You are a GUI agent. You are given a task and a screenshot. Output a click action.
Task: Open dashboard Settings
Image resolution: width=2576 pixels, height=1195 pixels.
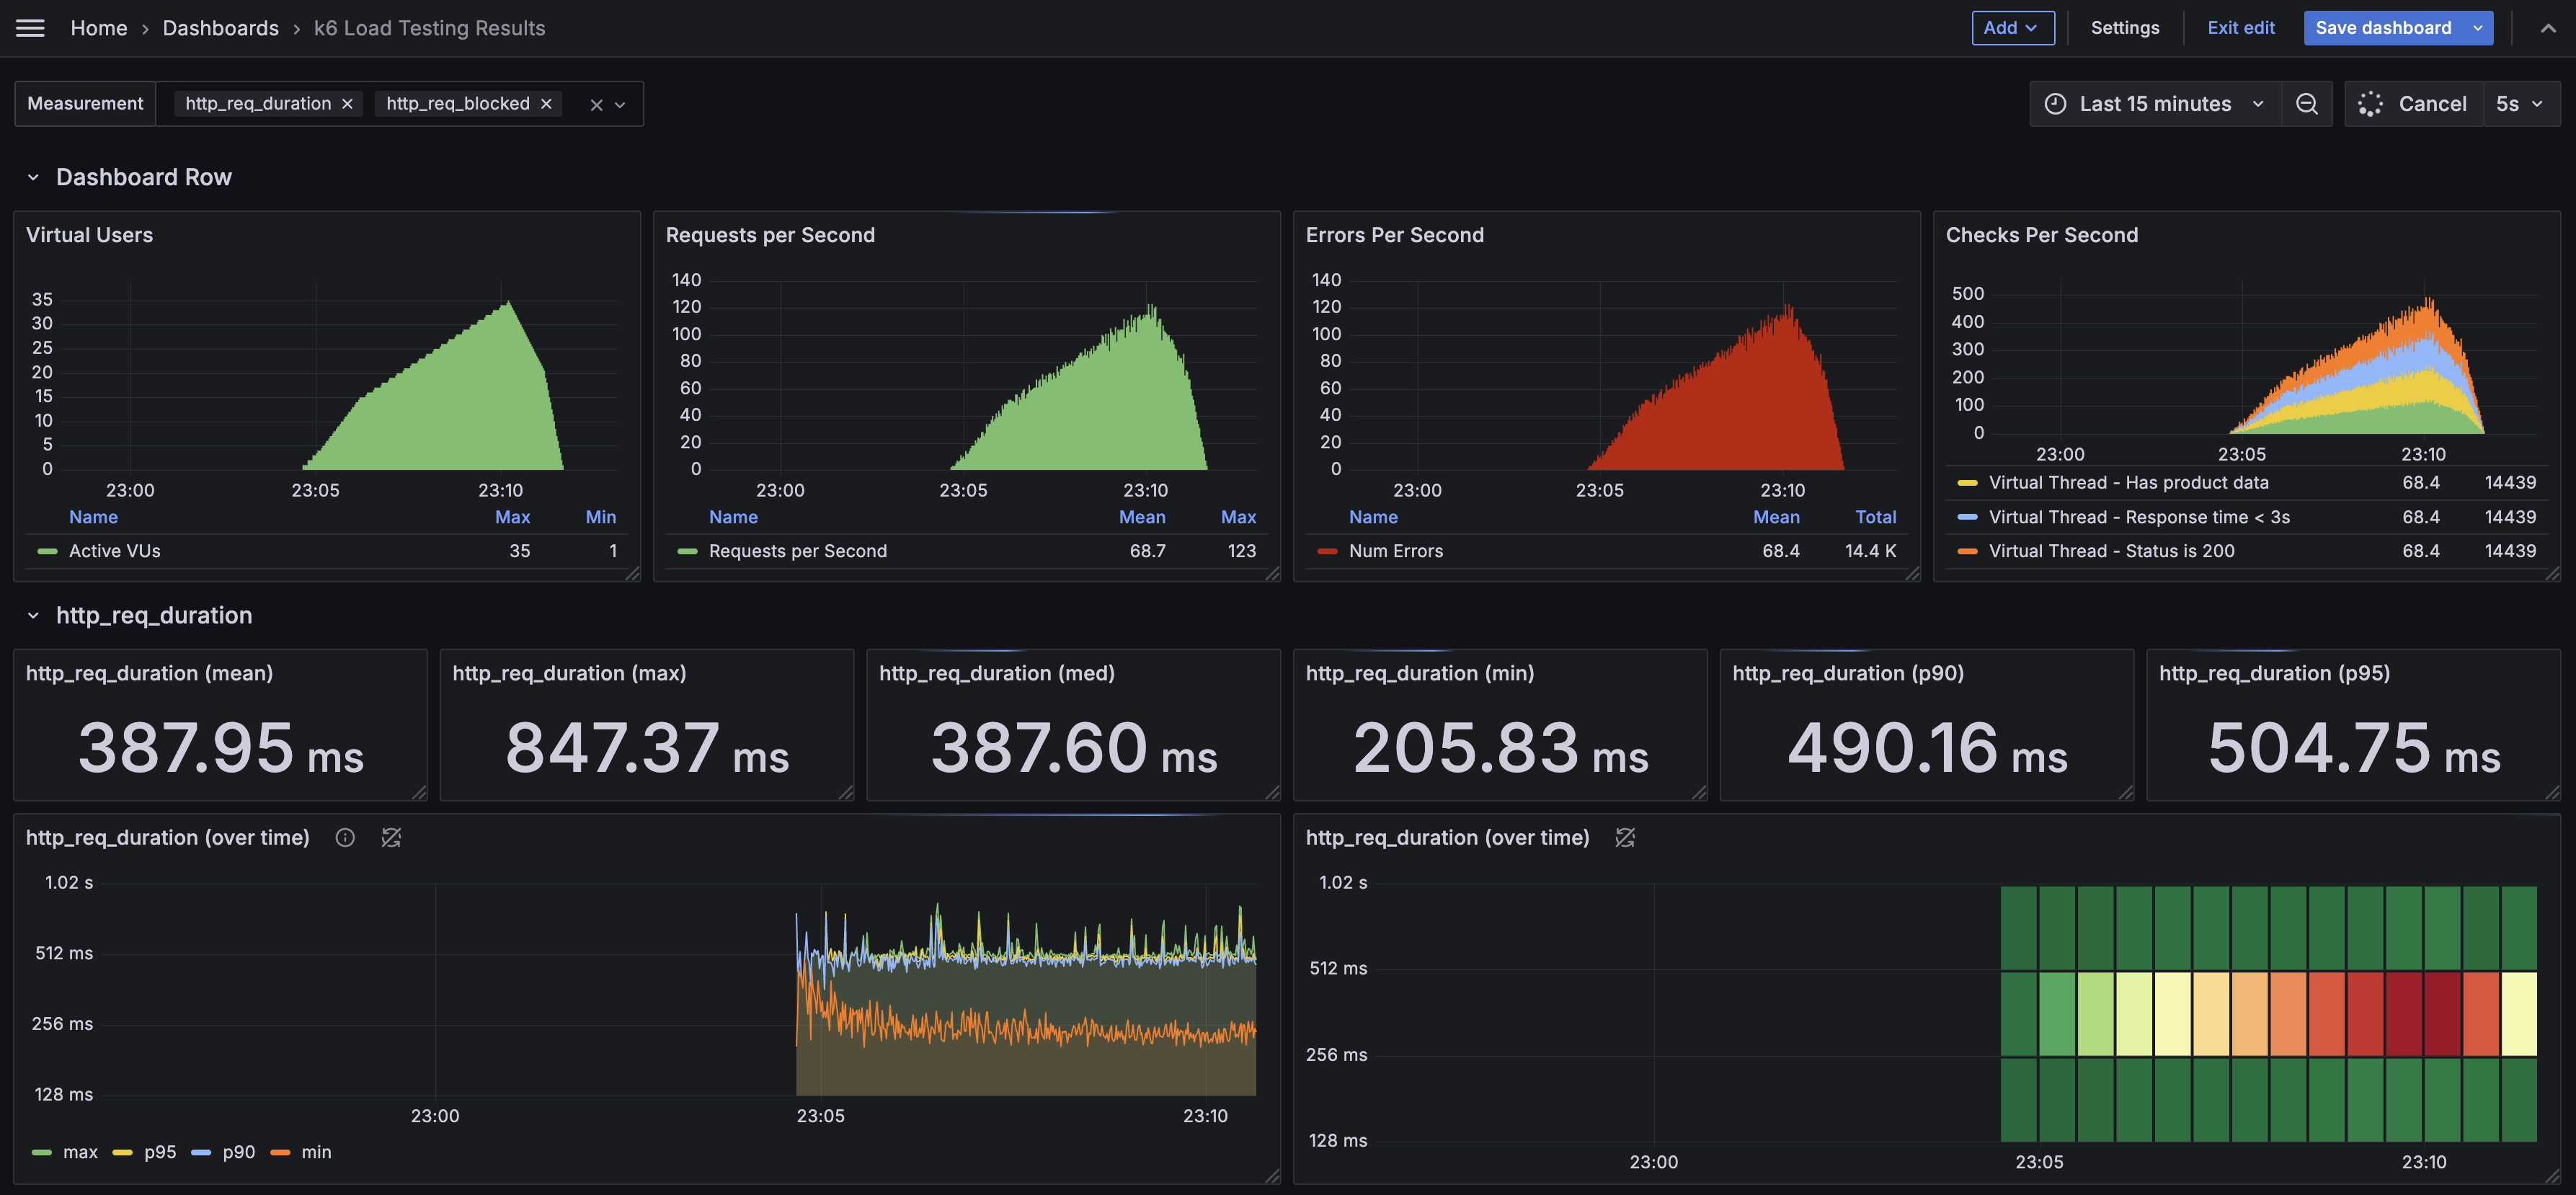(2124, 28)
